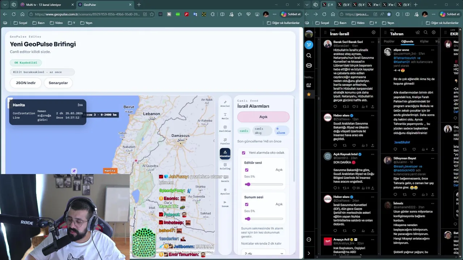The height and width of the screenshot is (260, 463).
Task: Select the Araçlar tool in GeoPulse sidebar
Action: (x=225, y=104)
